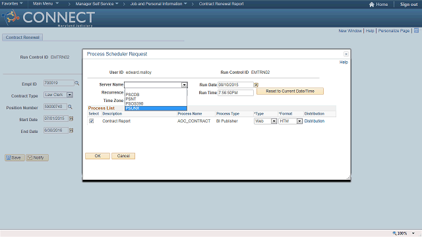The height and width of the screenshot is (237, 422).
Task: Click the page options icon beside Personalize Page
Action: pyautogui.click(x=416, y=31)
